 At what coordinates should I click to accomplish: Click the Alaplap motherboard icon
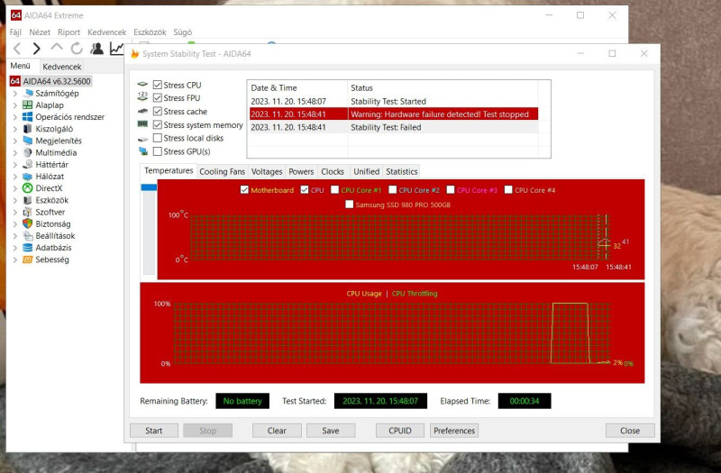click(28, 105)
